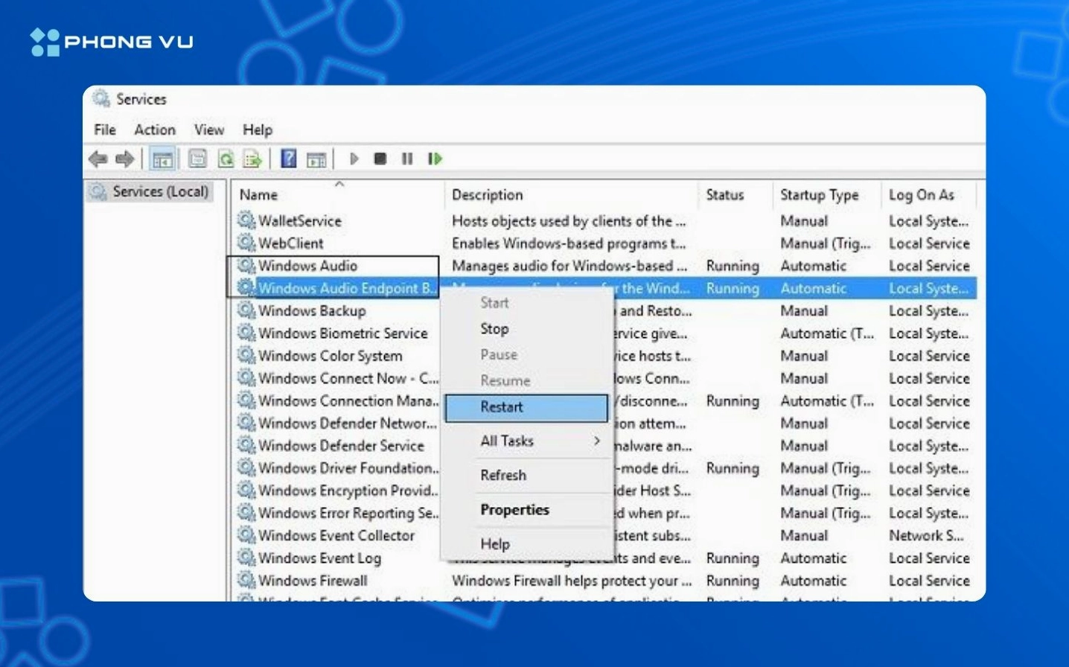Viewport: 1069px width, 667px height.
Task: Click Network S... in Windows Event Collector row
Action: click(x=926, y=535)
